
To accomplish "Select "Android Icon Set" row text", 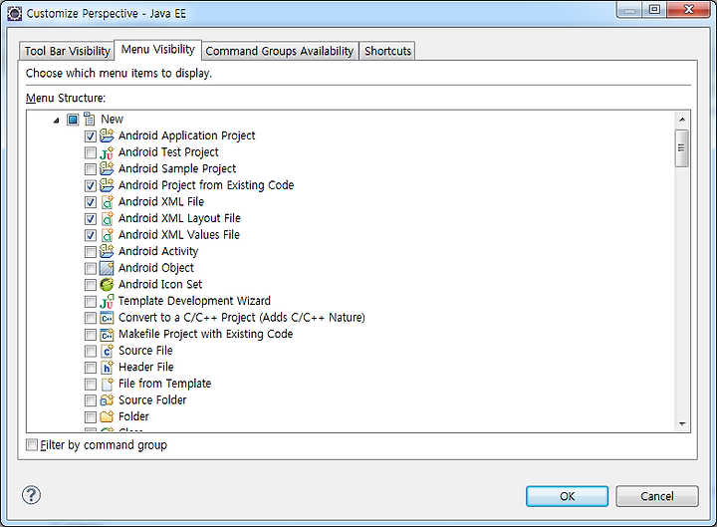I will 160,284.
